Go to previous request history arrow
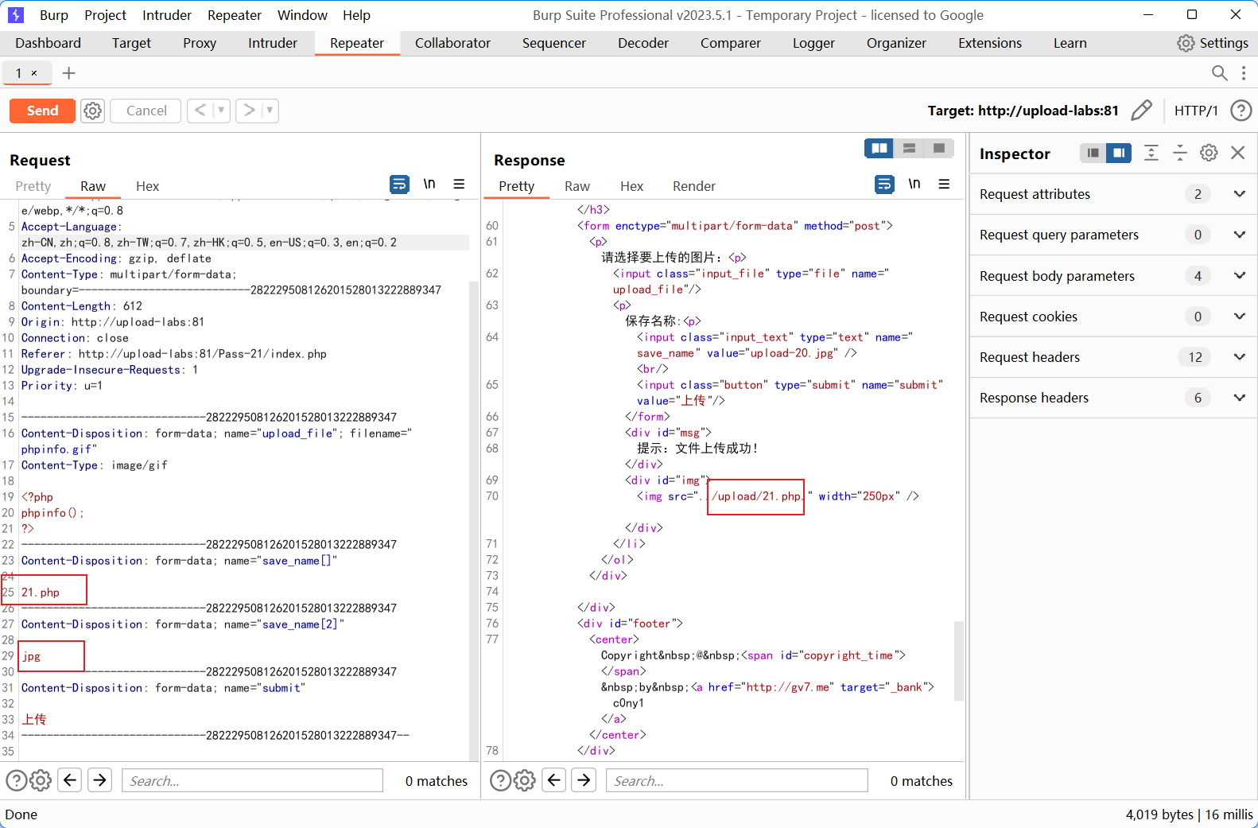This screenshot has height=828, width=1258. coord(200,111)
